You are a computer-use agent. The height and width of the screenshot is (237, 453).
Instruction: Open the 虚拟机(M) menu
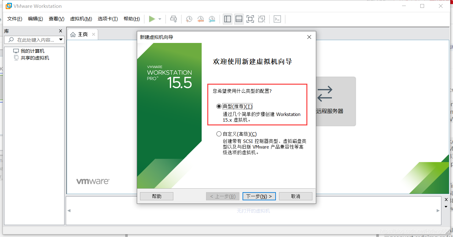coord(81,19)
